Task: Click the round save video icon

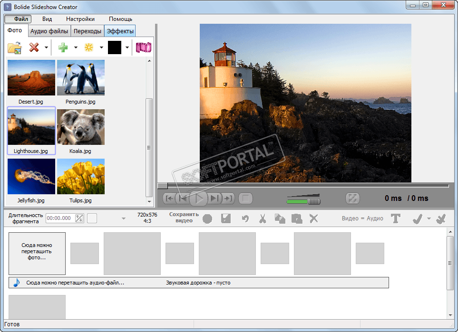Action: (x=207, y=218)
